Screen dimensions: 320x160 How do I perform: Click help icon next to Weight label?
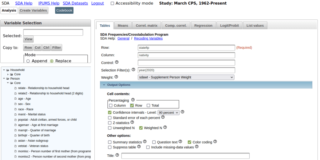pyautogui.click(x=116, y=77)
